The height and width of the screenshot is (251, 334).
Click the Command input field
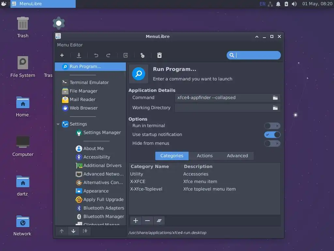tap(227, 98)
